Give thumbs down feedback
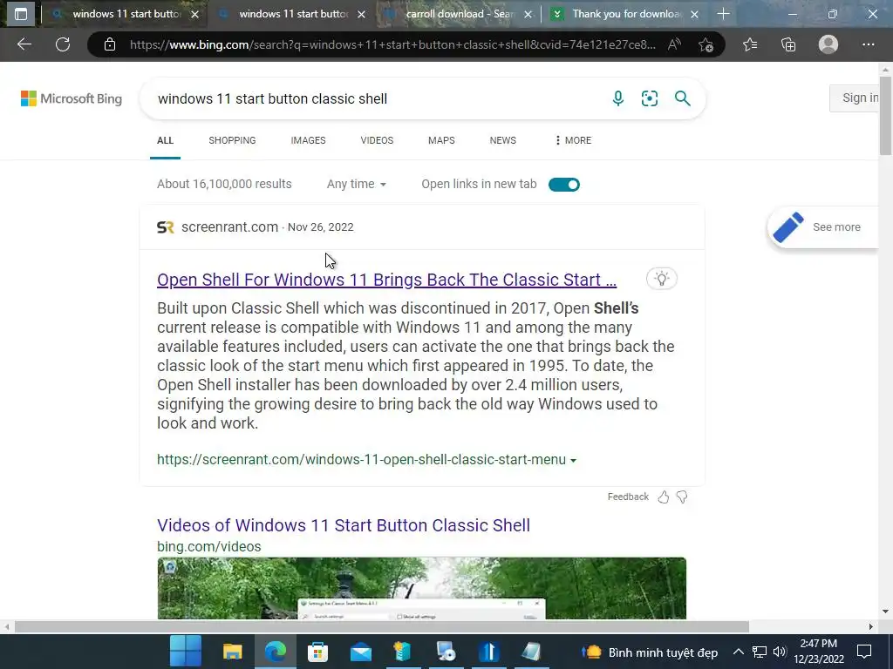 [x=682, y=497]
